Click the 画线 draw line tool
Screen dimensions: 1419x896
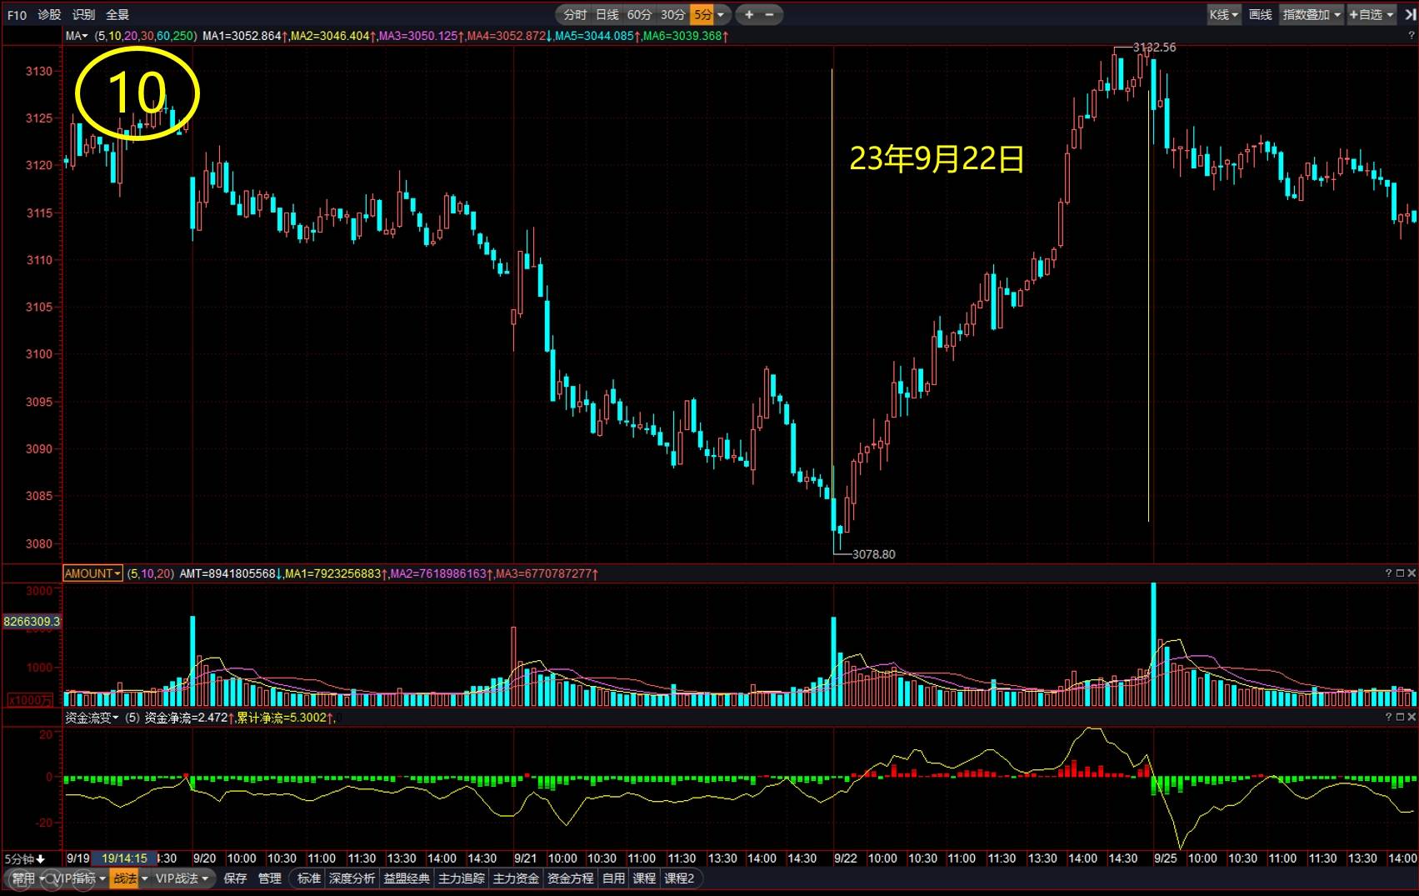(x=1261, y=15)
